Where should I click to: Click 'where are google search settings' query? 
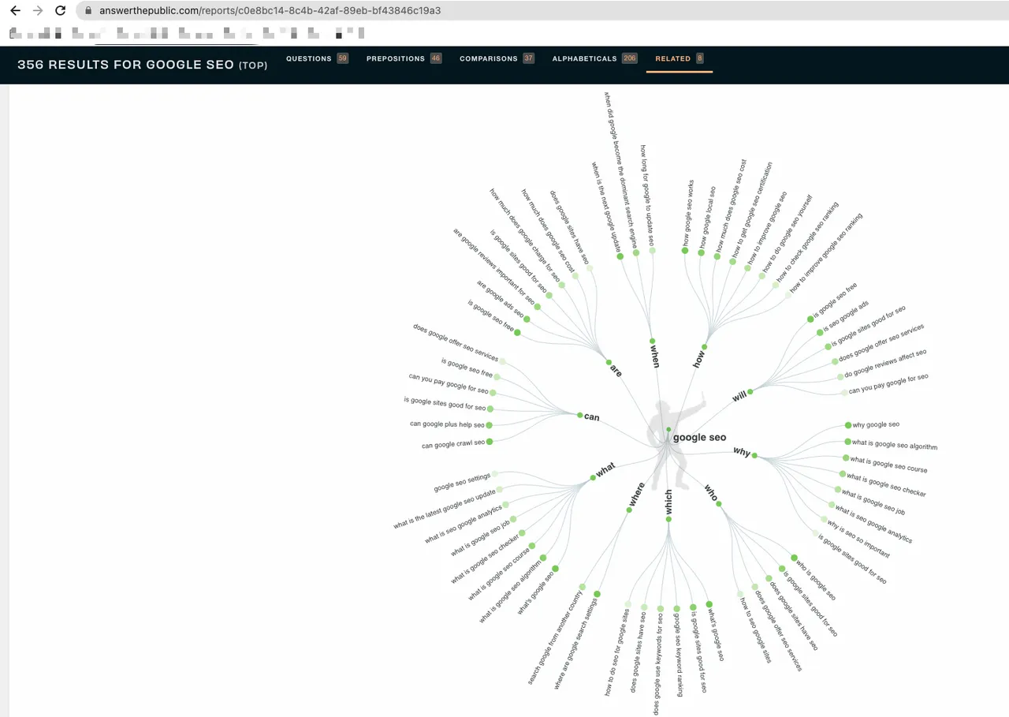(x=575, y=644)
